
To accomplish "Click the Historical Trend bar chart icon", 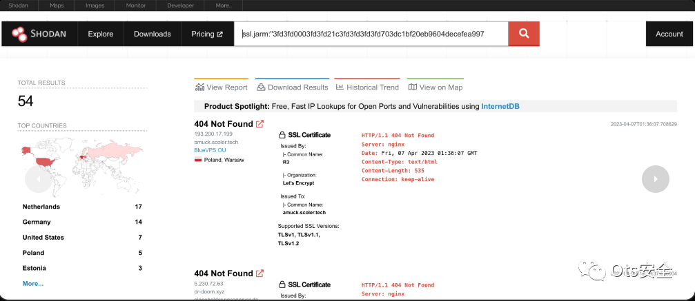I will pos(340,87).
